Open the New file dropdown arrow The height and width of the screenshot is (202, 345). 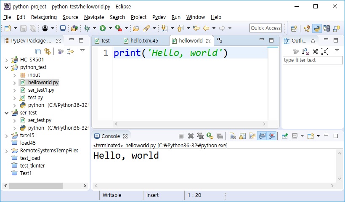tap(15, 28)
